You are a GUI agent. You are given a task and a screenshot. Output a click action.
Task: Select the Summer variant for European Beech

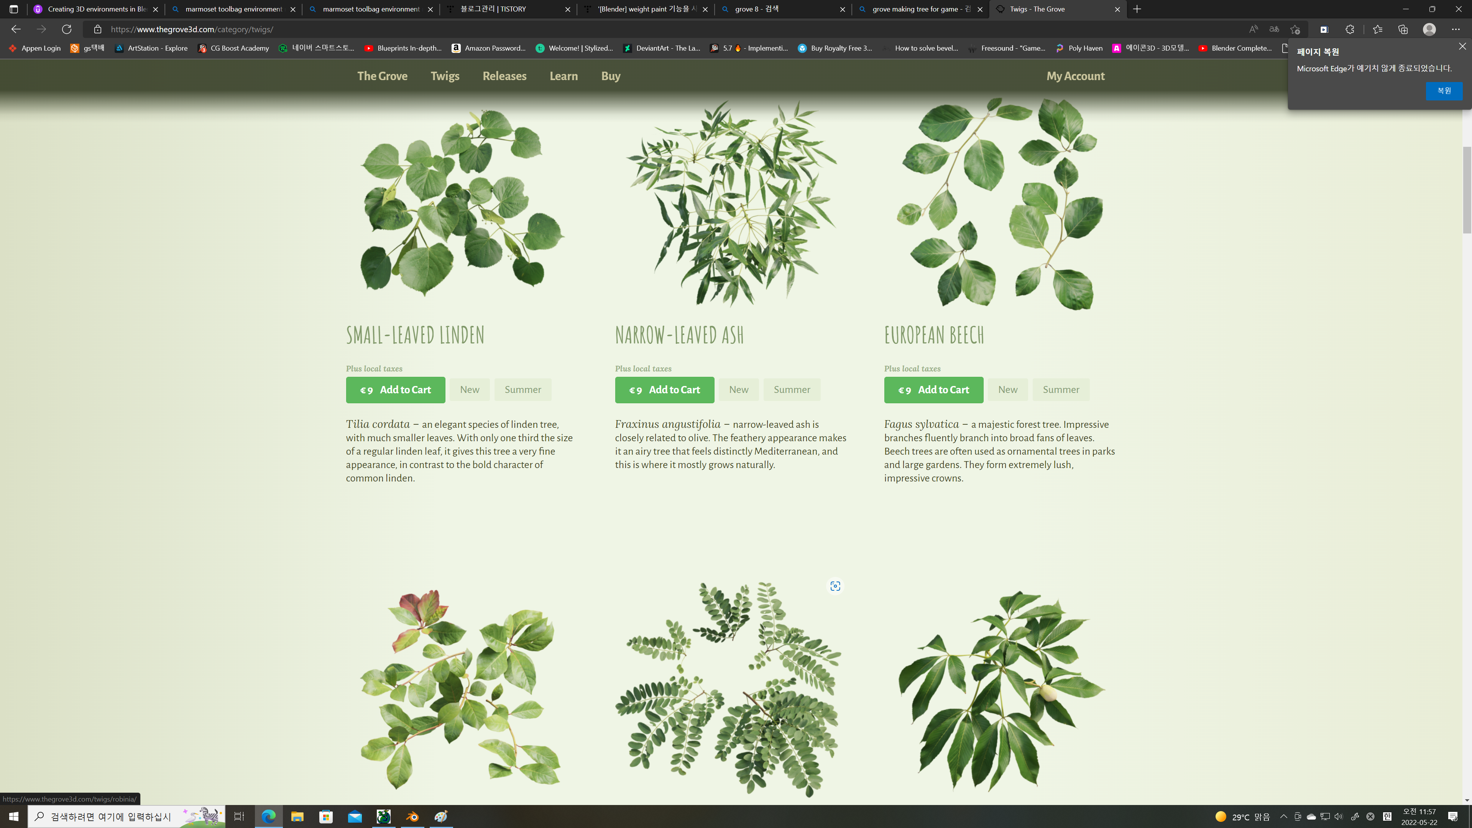(x=1061, y=390)
